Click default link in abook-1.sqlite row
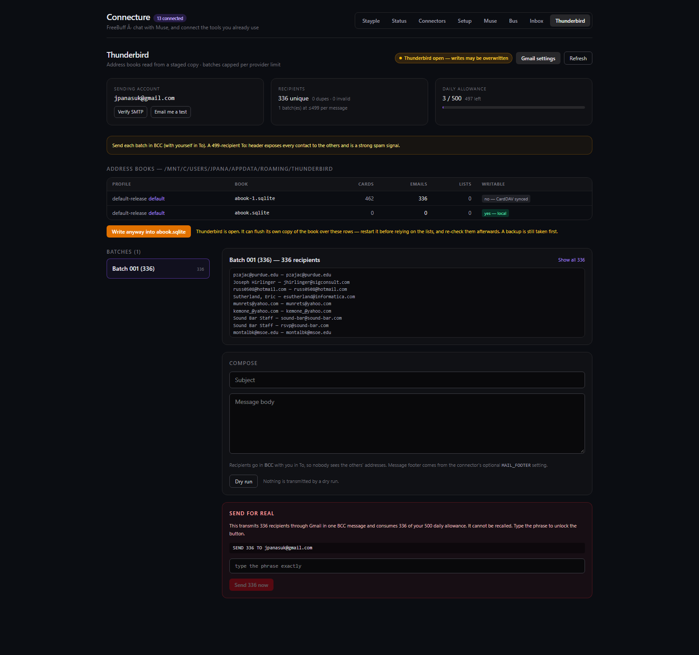This screenshot has height=655, width=699. coord(156,199)
